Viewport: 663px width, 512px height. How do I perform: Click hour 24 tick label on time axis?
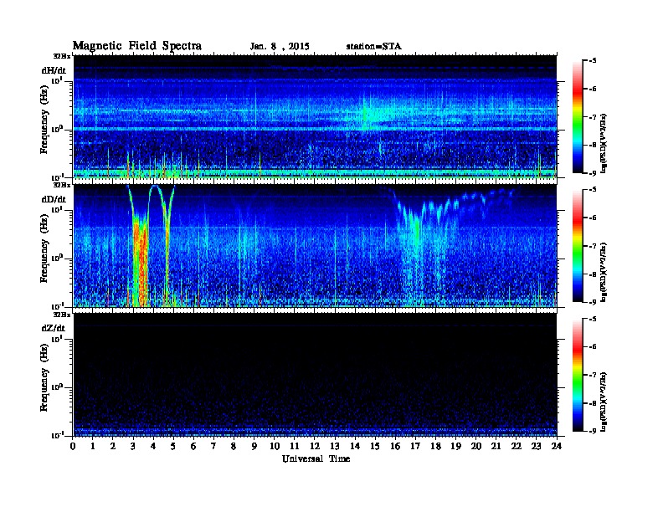(x=557, y=446)
